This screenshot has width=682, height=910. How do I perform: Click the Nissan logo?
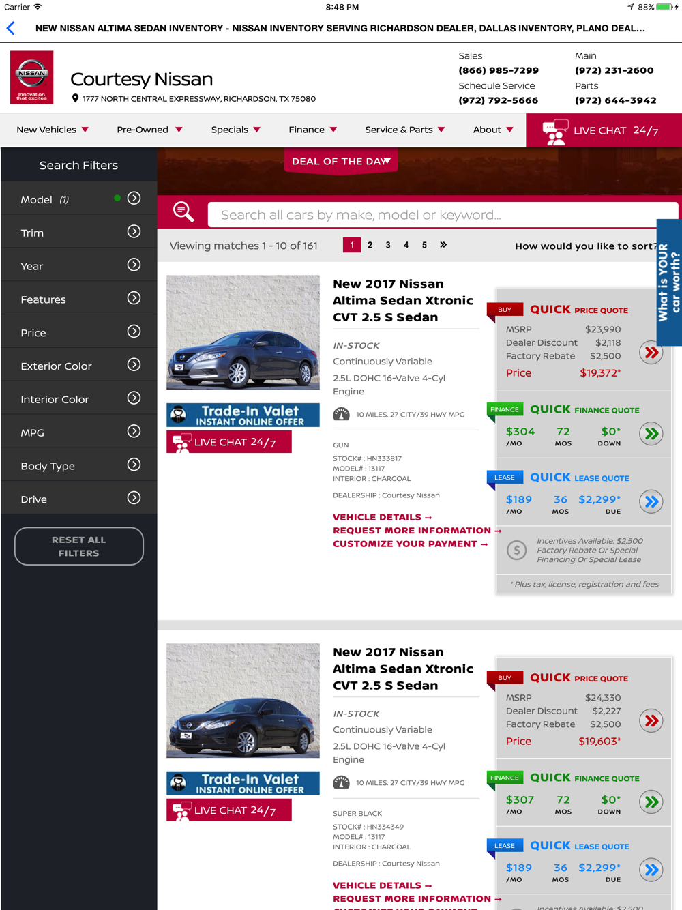[32, 77]
